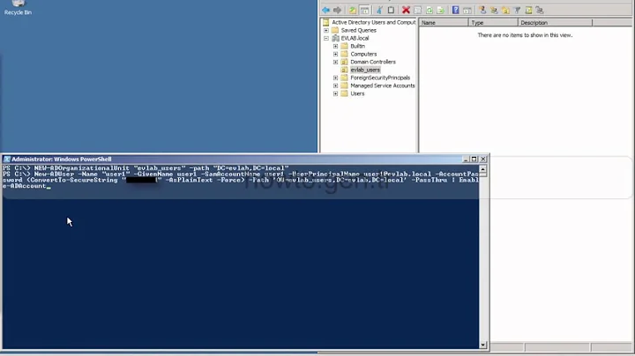
Task: Collapse the EVLAB.local domain node
Action: (326, 38)
